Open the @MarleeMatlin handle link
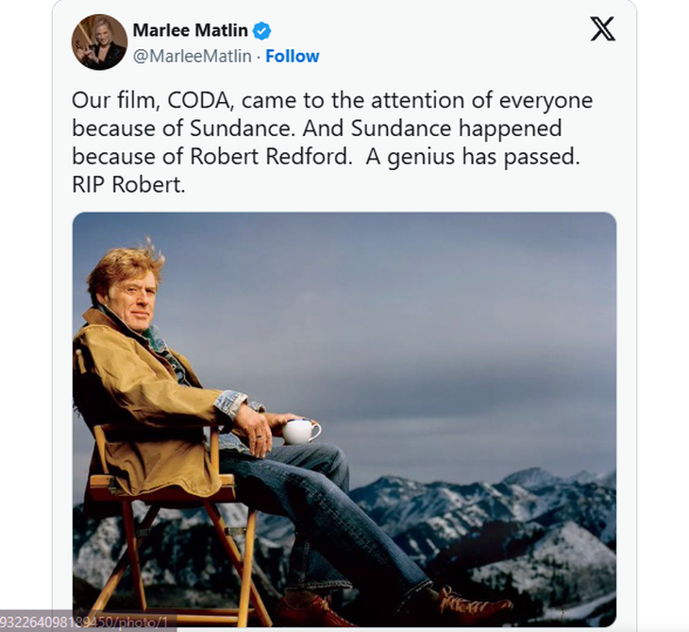This screenshot has width=689, height=632. pos(192,57)
